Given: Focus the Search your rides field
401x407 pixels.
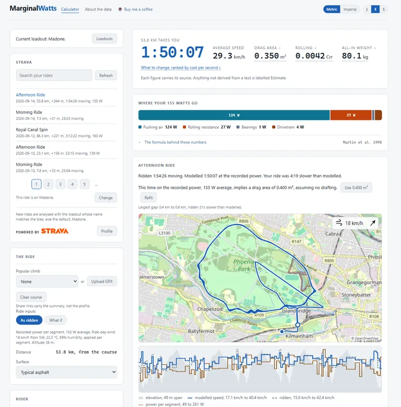Looking at the screenshot, I should 54,75.
